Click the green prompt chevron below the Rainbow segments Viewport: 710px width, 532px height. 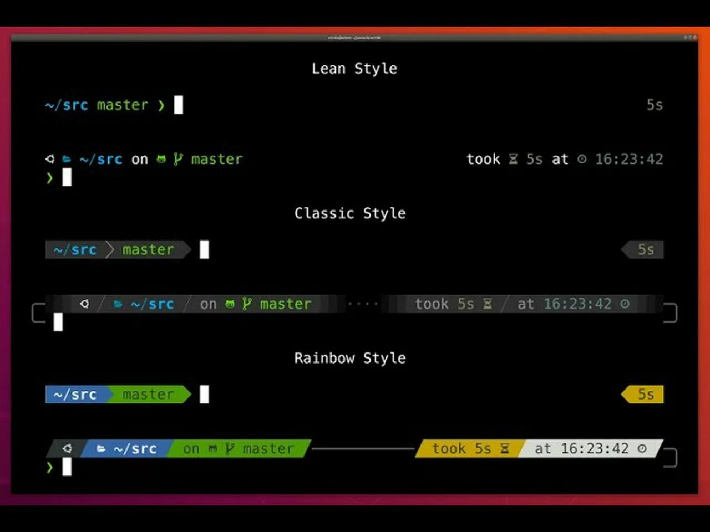click(49, 467)
